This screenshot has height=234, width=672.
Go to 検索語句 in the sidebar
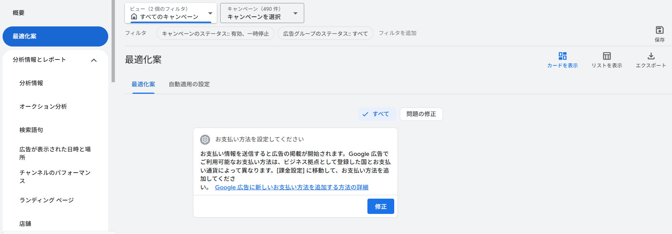tap(31, 130)
